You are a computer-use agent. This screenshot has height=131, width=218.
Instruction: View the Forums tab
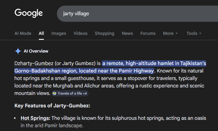(x=148, y=33)
